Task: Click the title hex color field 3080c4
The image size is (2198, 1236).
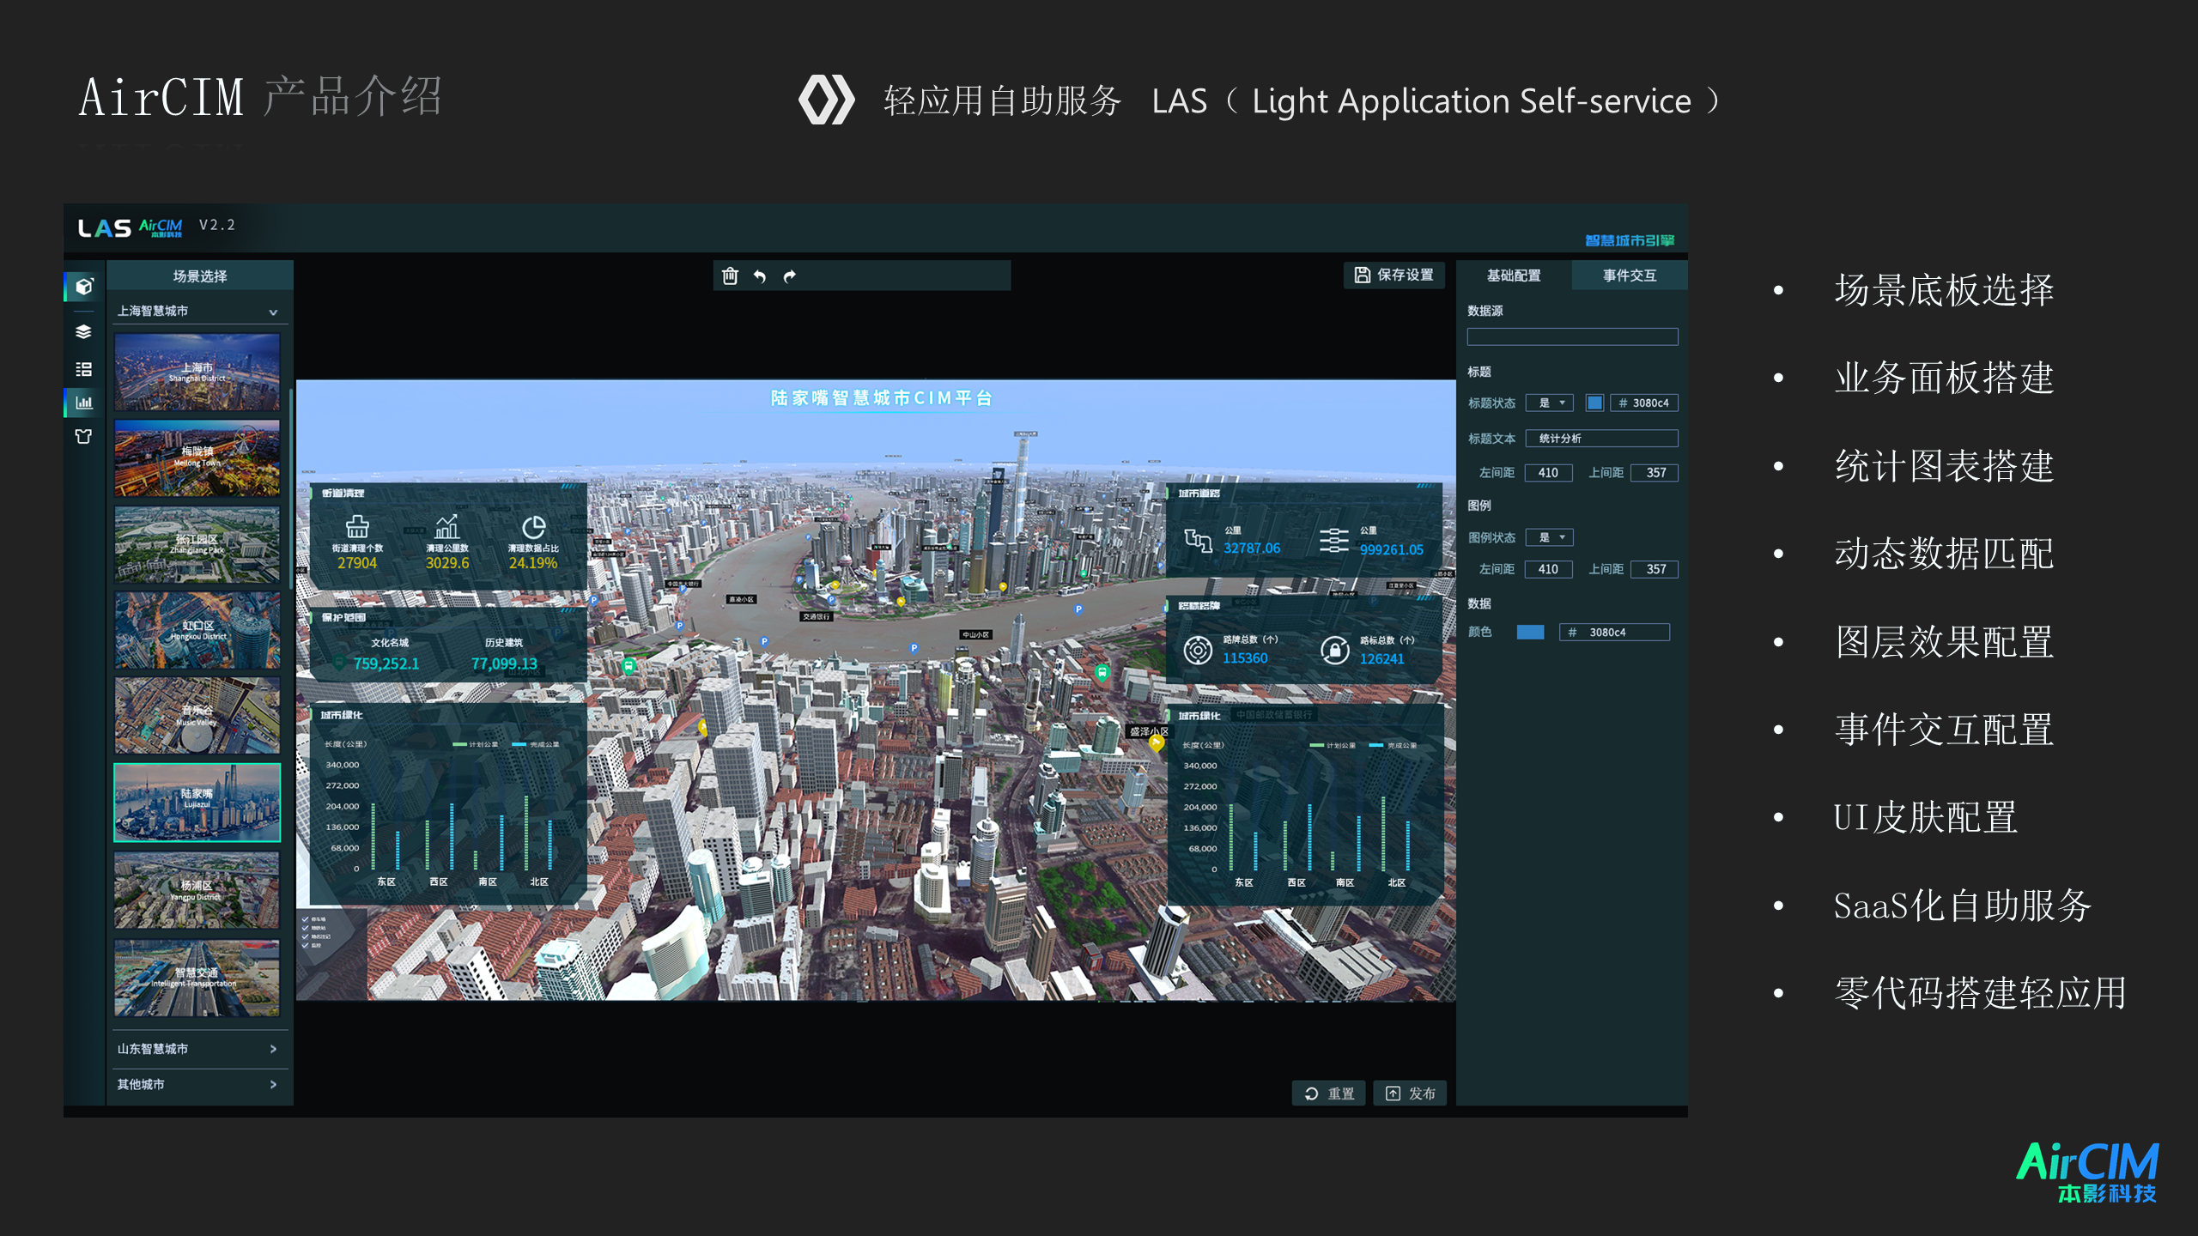Action: 1644,403
